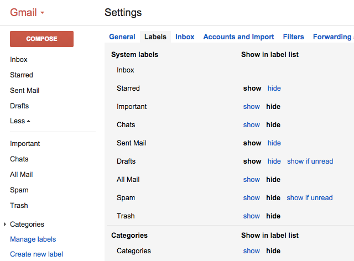This screenshot has width=354, height=261.
Task: Click the Create new label link
Action: click(37, 254)
